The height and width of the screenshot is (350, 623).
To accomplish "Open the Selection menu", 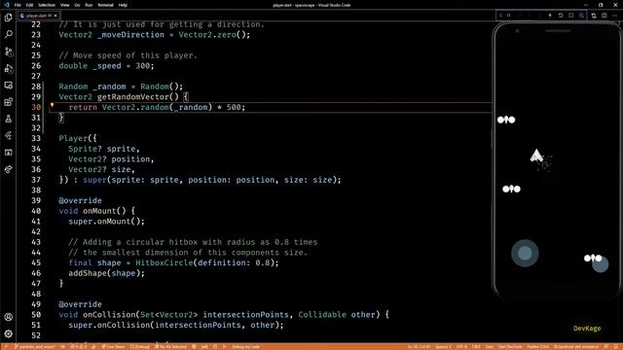I will click(47, 5).
